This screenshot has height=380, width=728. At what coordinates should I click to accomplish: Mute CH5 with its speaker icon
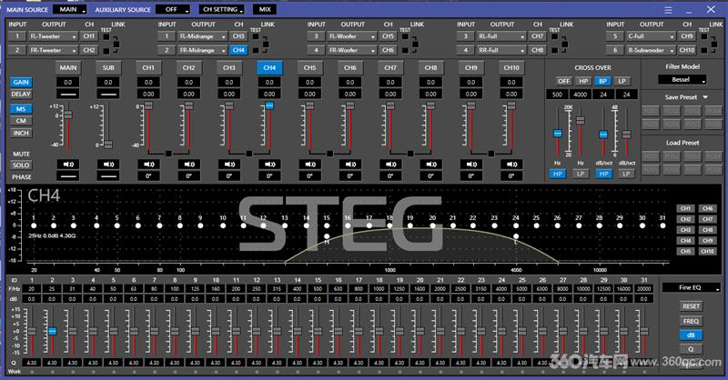pyautogui.click(x=310, y=165)
